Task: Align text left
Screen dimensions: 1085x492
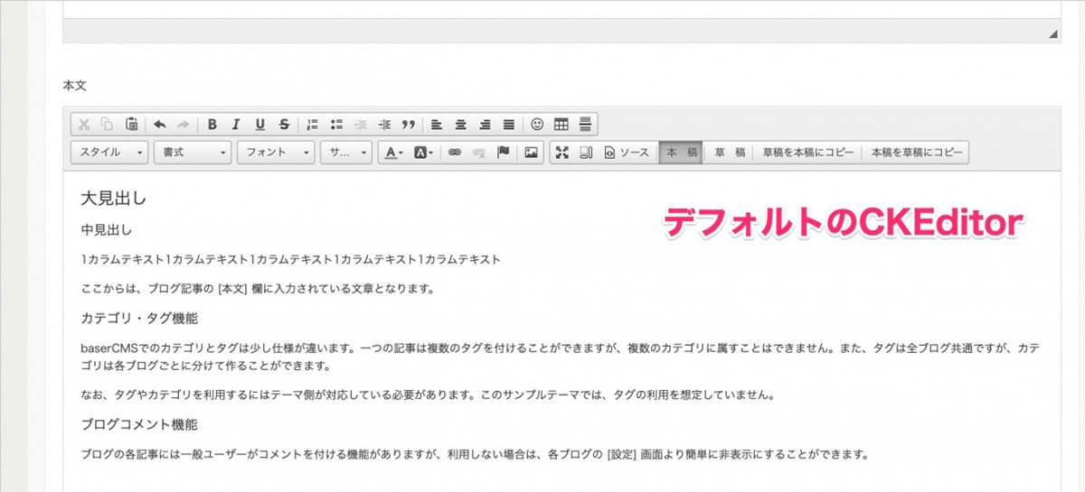Action: (x=437, y=125)
